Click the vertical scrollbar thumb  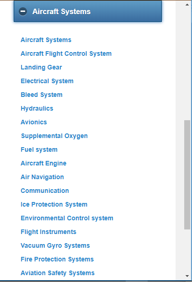coord(187,175)
